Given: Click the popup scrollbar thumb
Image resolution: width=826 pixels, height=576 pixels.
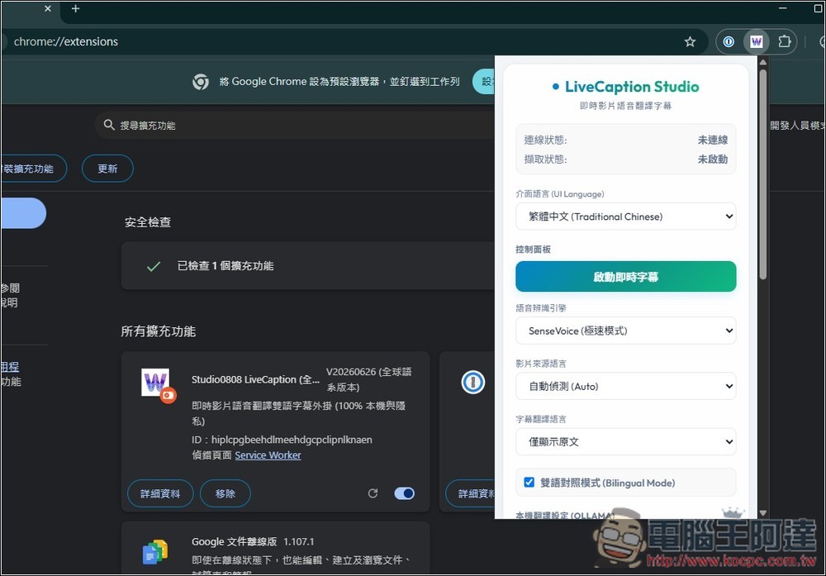Looking at the screenshot, I should [762, 174].
